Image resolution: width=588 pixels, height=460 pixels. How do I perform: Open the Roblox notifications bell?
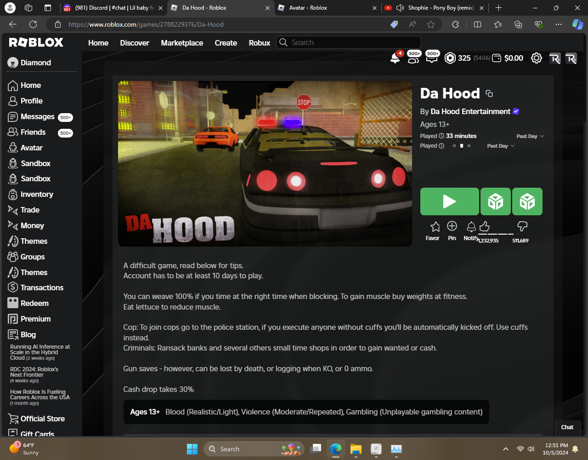pos(395,58)
